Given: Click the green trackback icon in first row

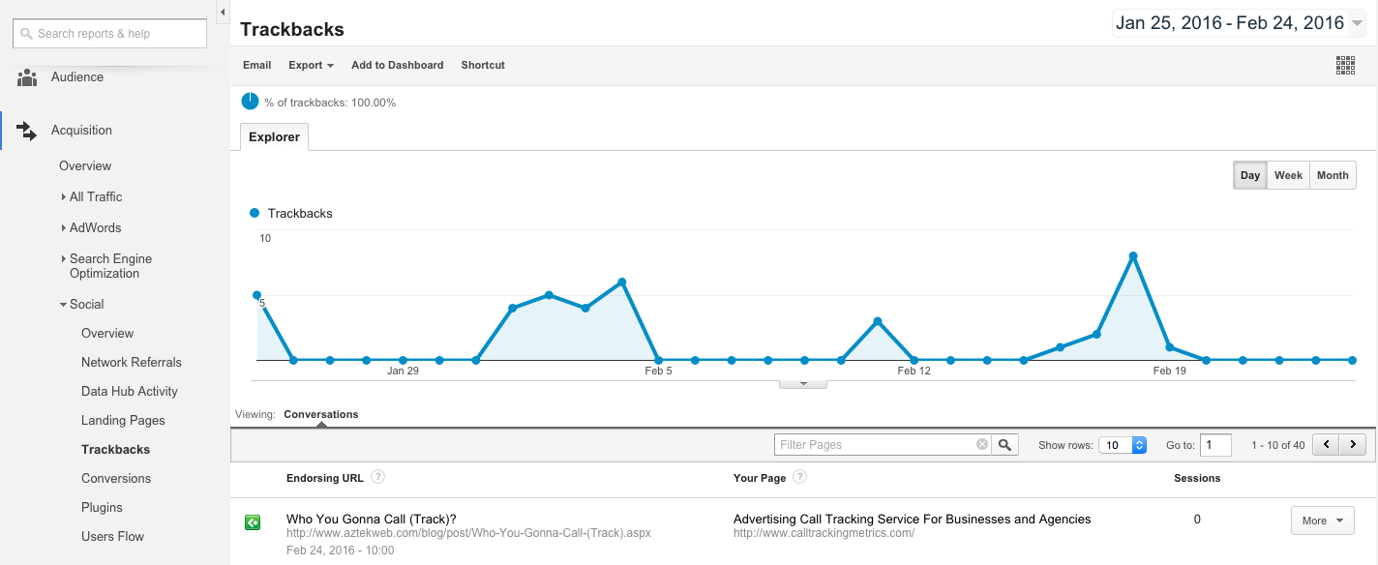Looking at the screenshot, I should pos(252,522).
